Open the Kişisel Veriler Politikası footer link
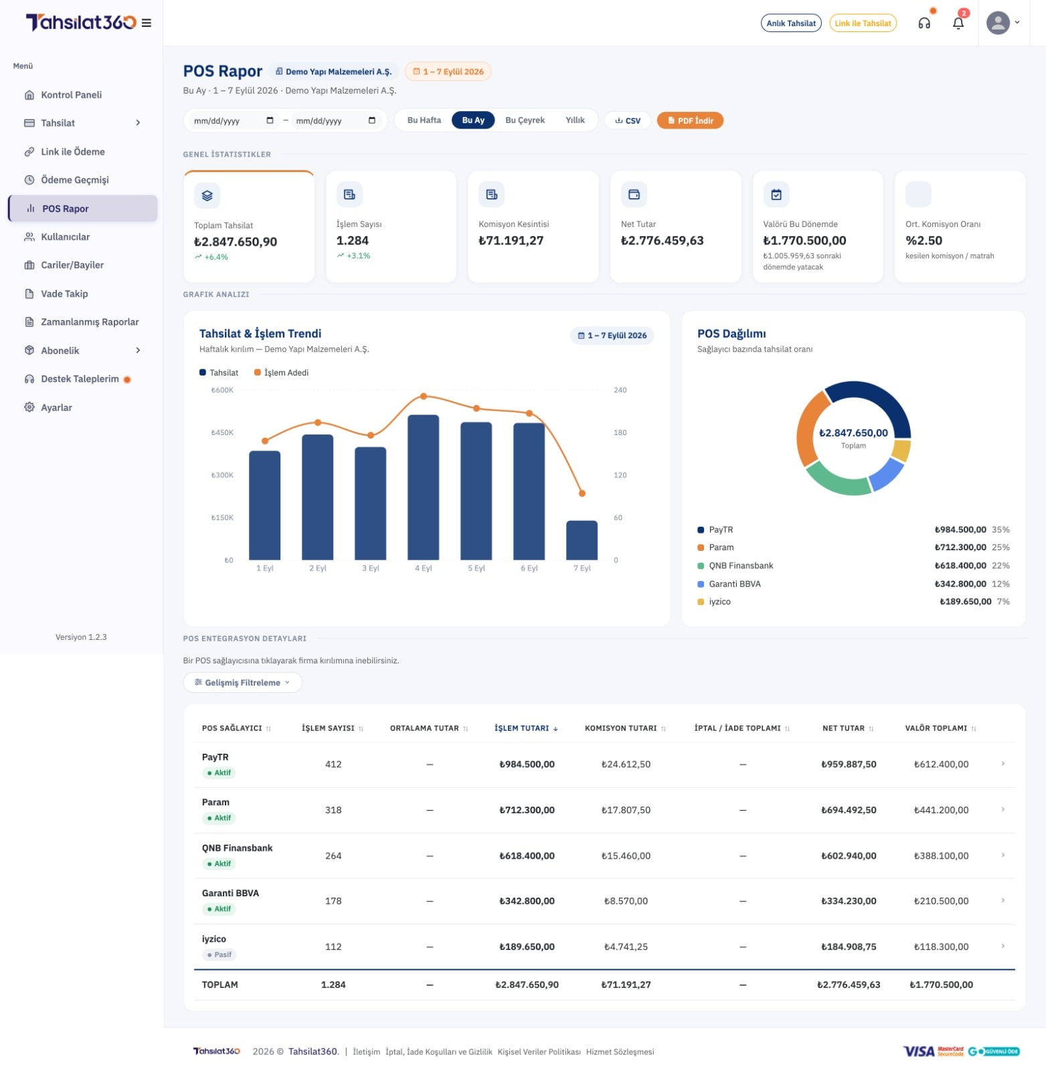1046x1071 pixels. coord(539,1052)
